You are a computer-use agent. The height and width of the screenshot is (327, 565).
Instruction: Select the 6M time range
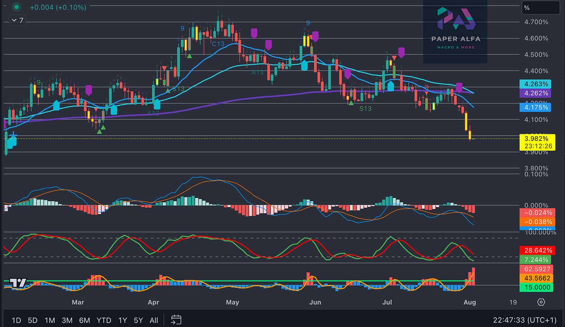(x=85, y=320)
